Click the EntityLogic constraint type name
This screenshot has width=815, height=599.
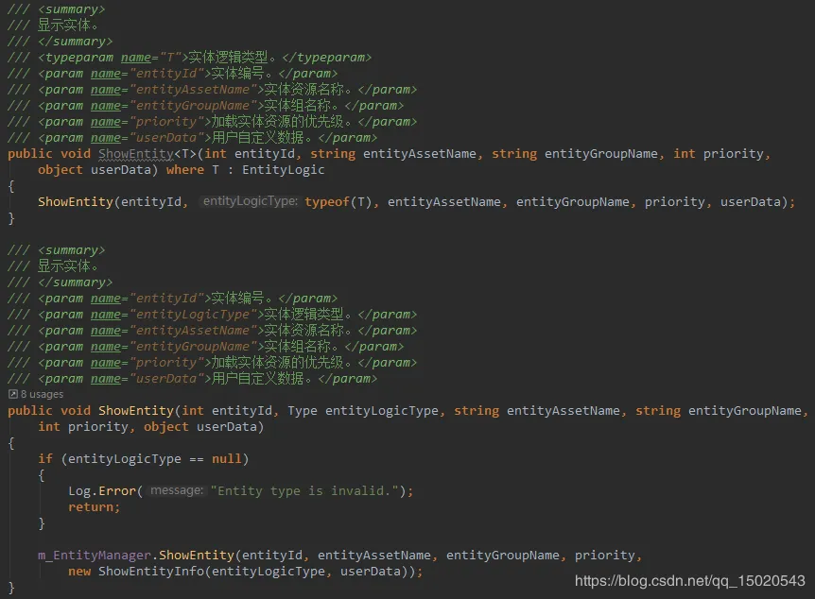284,170
